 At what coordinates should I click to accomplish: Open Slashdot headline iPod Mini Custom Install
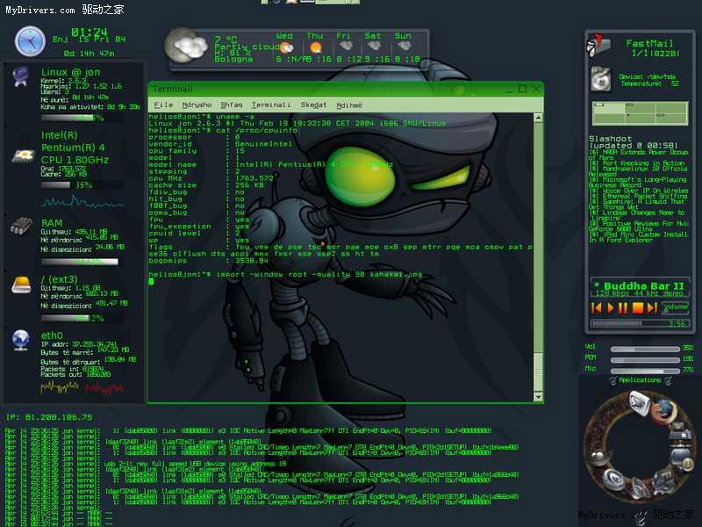coord(639,237)
